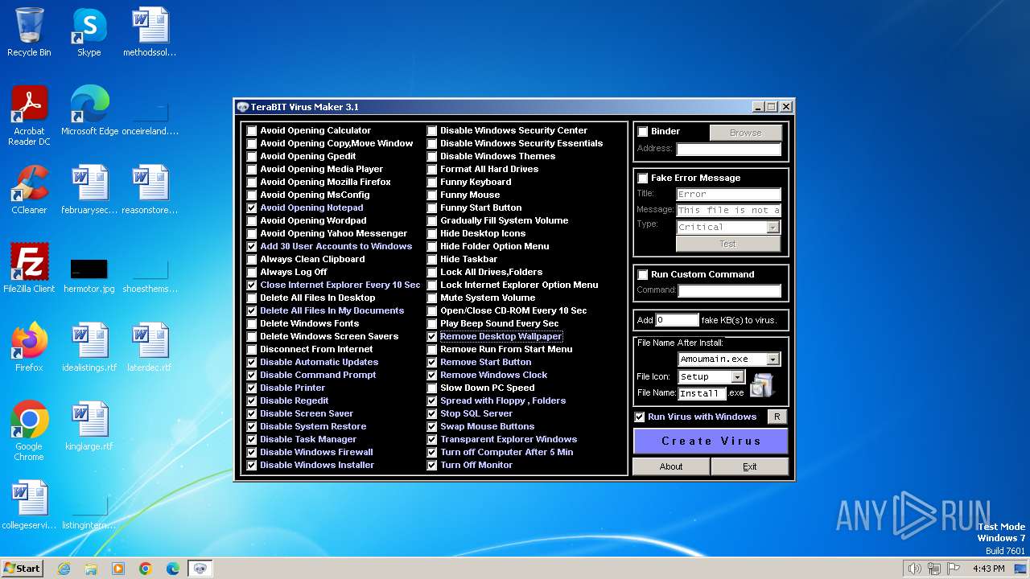Open Edge from the taskbar
This screenshot has height=579, width=1030.
tap(173, 569)
